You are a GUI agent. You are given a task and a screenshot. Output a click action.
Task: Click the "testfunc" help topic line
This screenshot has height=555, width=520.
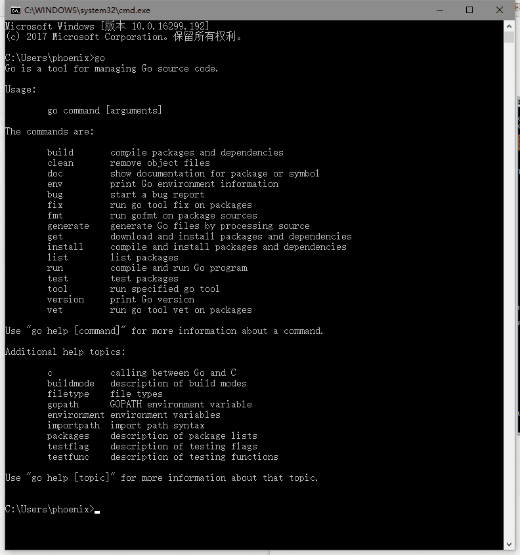coord(163,457)
